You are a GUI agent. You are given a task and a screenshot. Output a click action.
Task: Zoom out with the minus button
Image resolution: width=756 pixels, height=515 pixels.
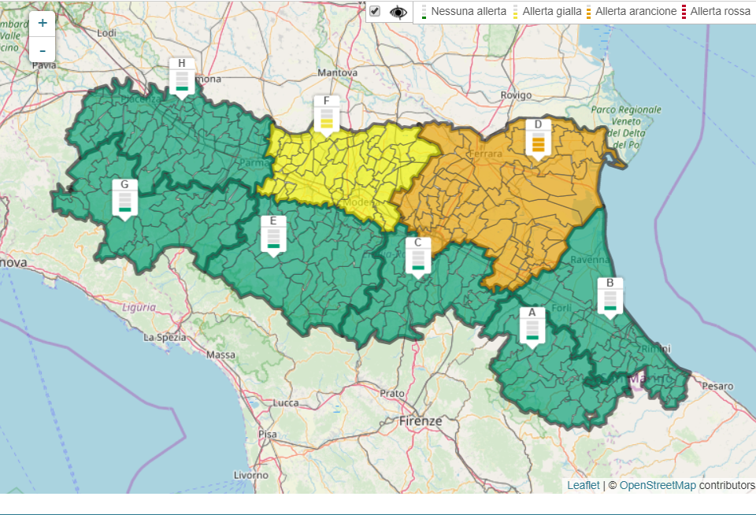coord(43,50)
